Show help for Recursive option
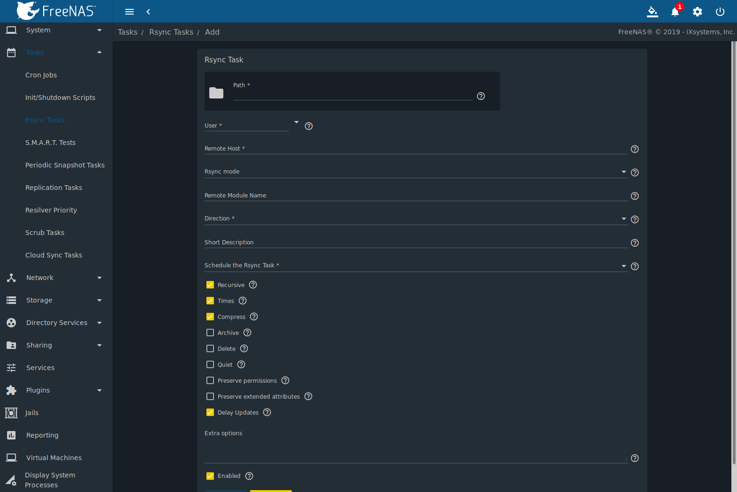The image size is (737, 492). click(x=253, y=285)
